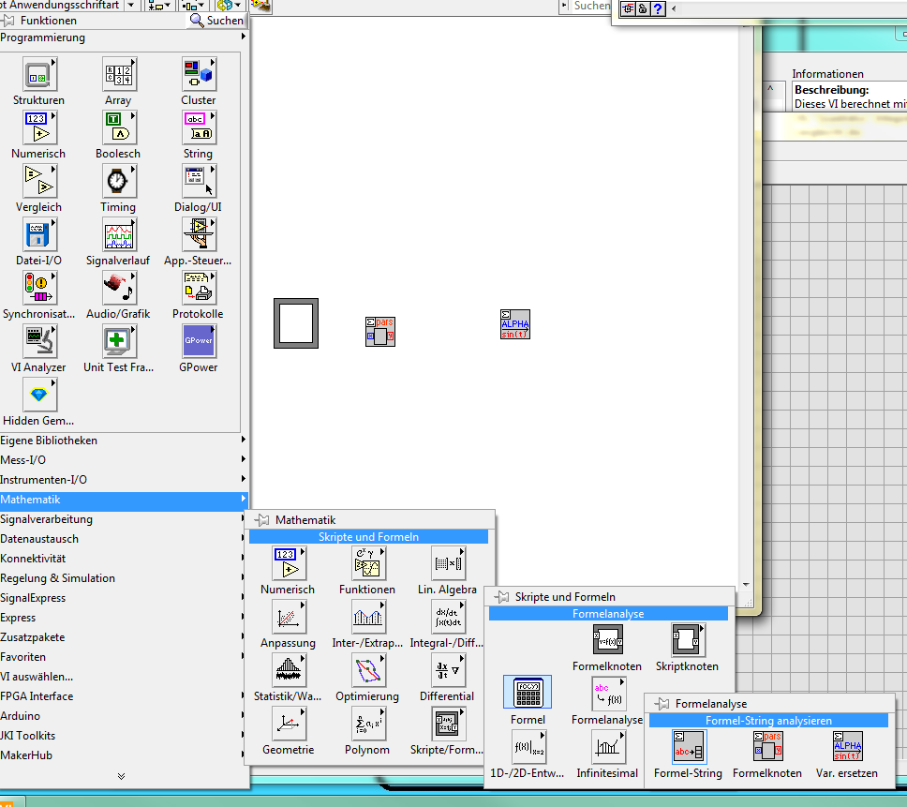
Task: Collapse the Programmierung category header
Action: (42, 37)
